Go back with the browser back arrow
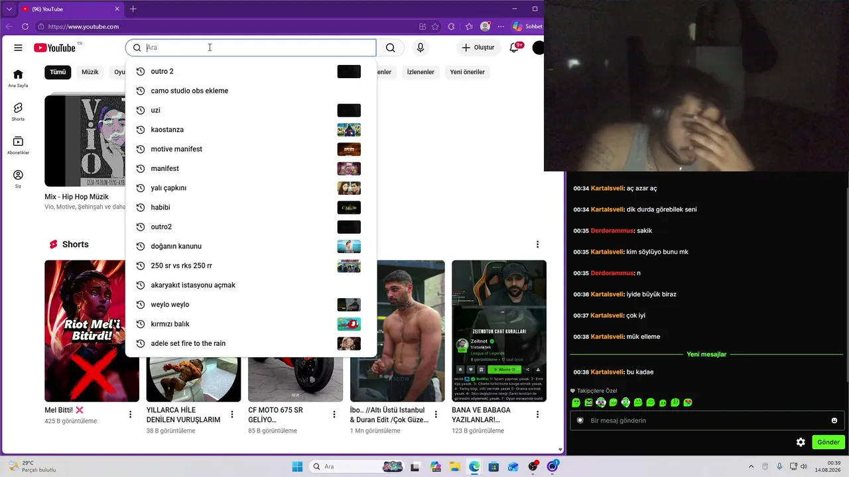This screenshot has height=477, width=849. pos(9,26)
